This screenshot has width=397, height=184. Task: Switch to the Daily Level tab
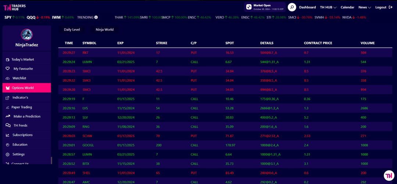coord(72,30)
